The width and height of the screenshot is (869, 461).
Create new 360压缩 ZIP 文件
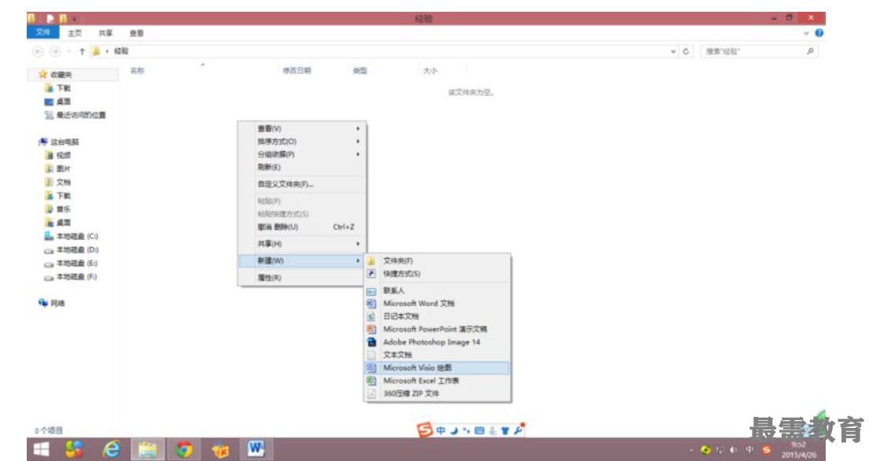point(438,393)
